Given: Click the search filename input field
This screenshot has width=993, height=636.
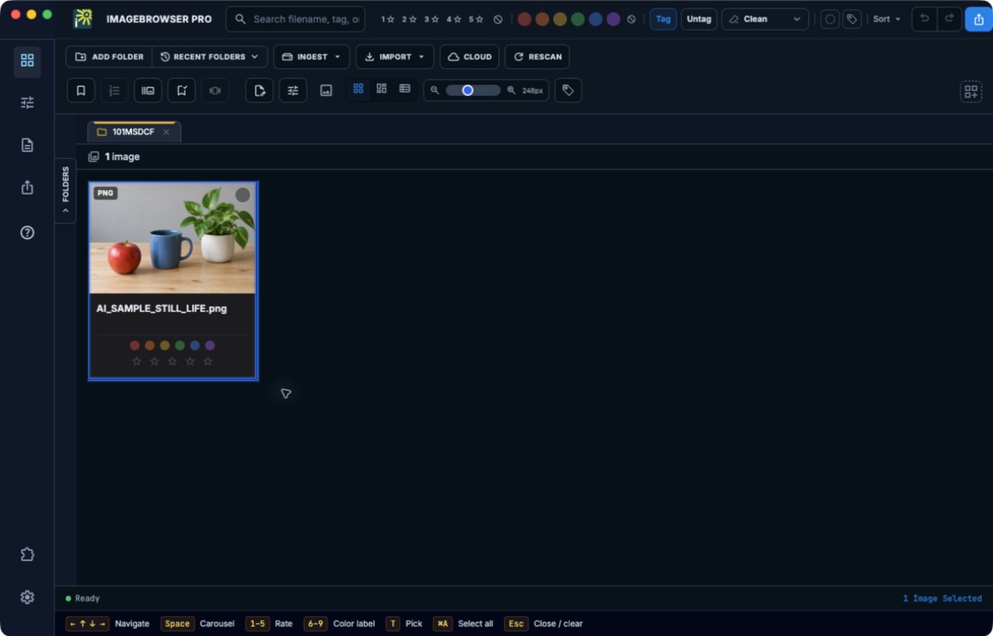Looking at the screenshot, I should (295, 19).
